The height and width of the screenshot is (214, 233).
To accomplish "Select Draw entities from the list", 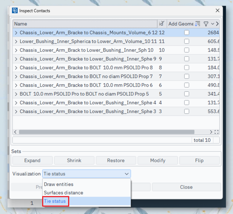I will point(58,184).
